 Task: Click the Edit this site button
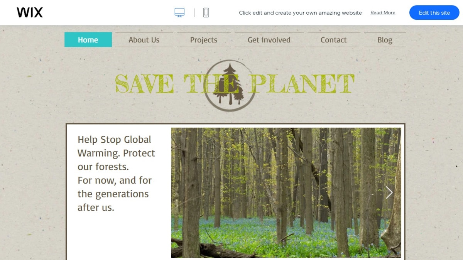pos(434,13)
